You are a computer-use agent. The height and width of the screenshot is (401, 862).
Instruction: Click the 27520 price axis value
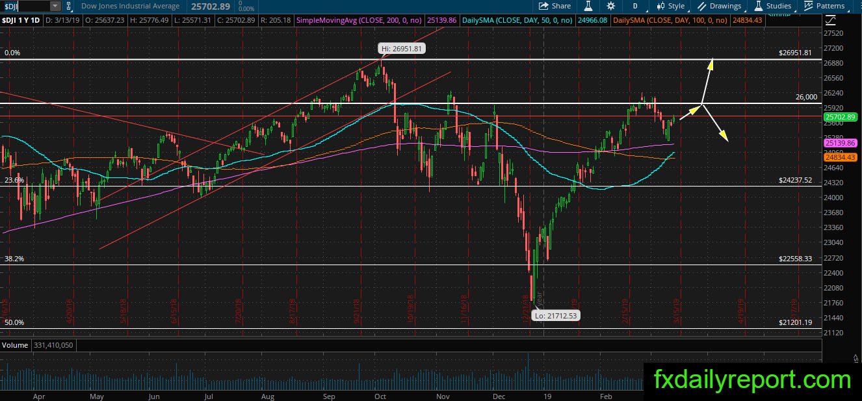pyautogui.click(x=833, y=33)
